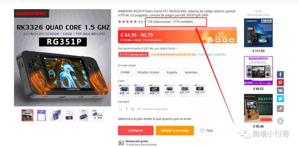Viewport: 299px width, 147px height.
Task: Click Añadir a la cesta button
Action: (175, 131)
